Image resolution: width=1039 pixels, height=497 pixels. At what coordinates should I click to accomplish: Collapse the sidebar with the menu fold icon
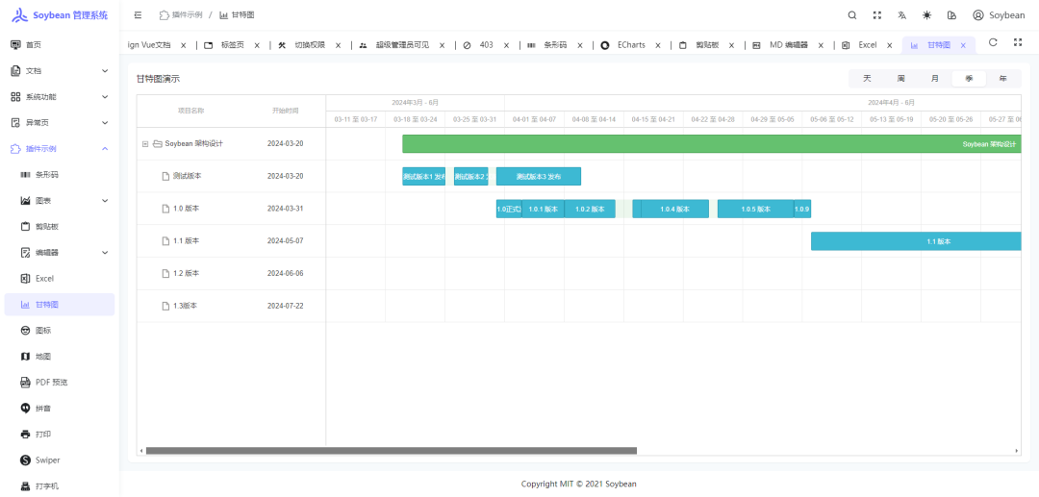coord(139,15)
